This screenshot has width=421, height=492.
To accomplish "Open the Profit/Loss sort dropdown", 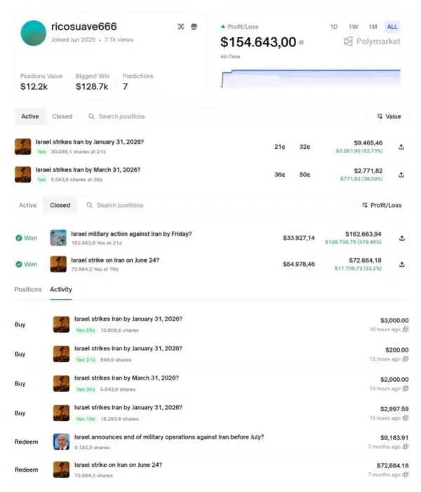I will click(x=382, y=206).
